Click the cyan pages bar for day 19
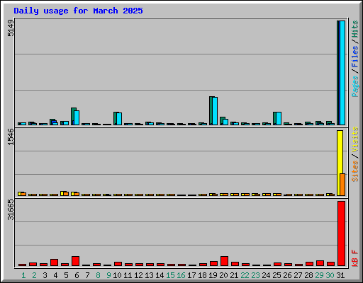363x283 pixels. 215,111
